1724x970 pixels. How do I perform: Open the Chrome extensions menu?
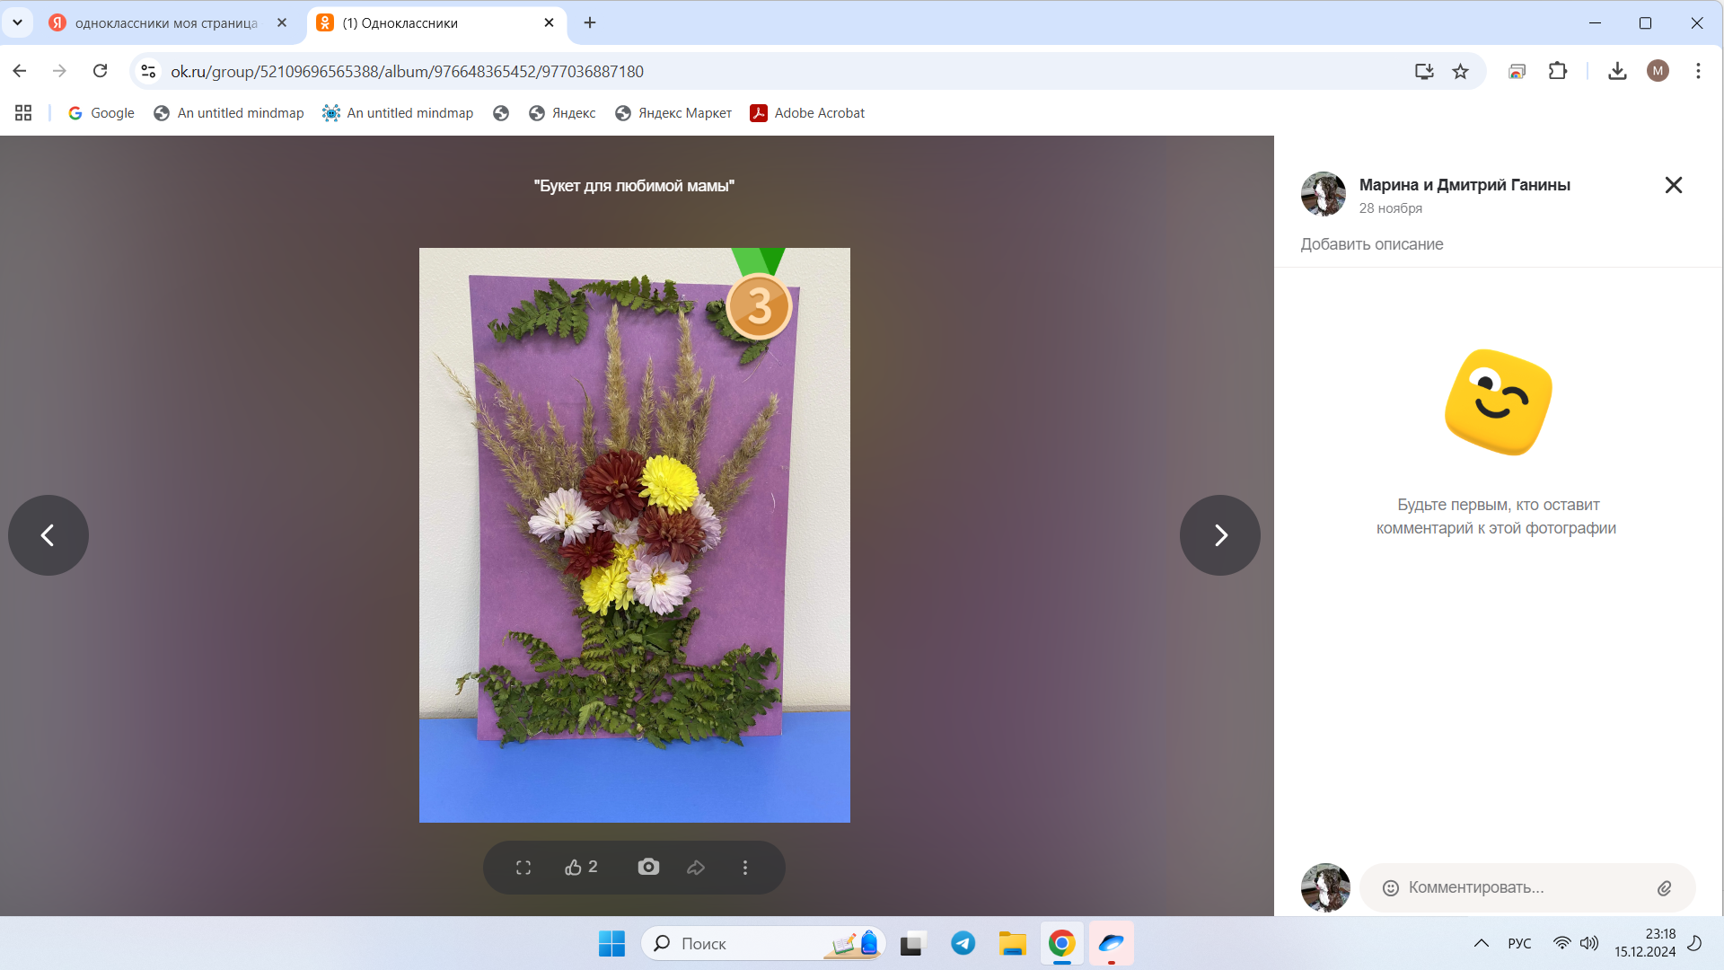pos(1558,71)
